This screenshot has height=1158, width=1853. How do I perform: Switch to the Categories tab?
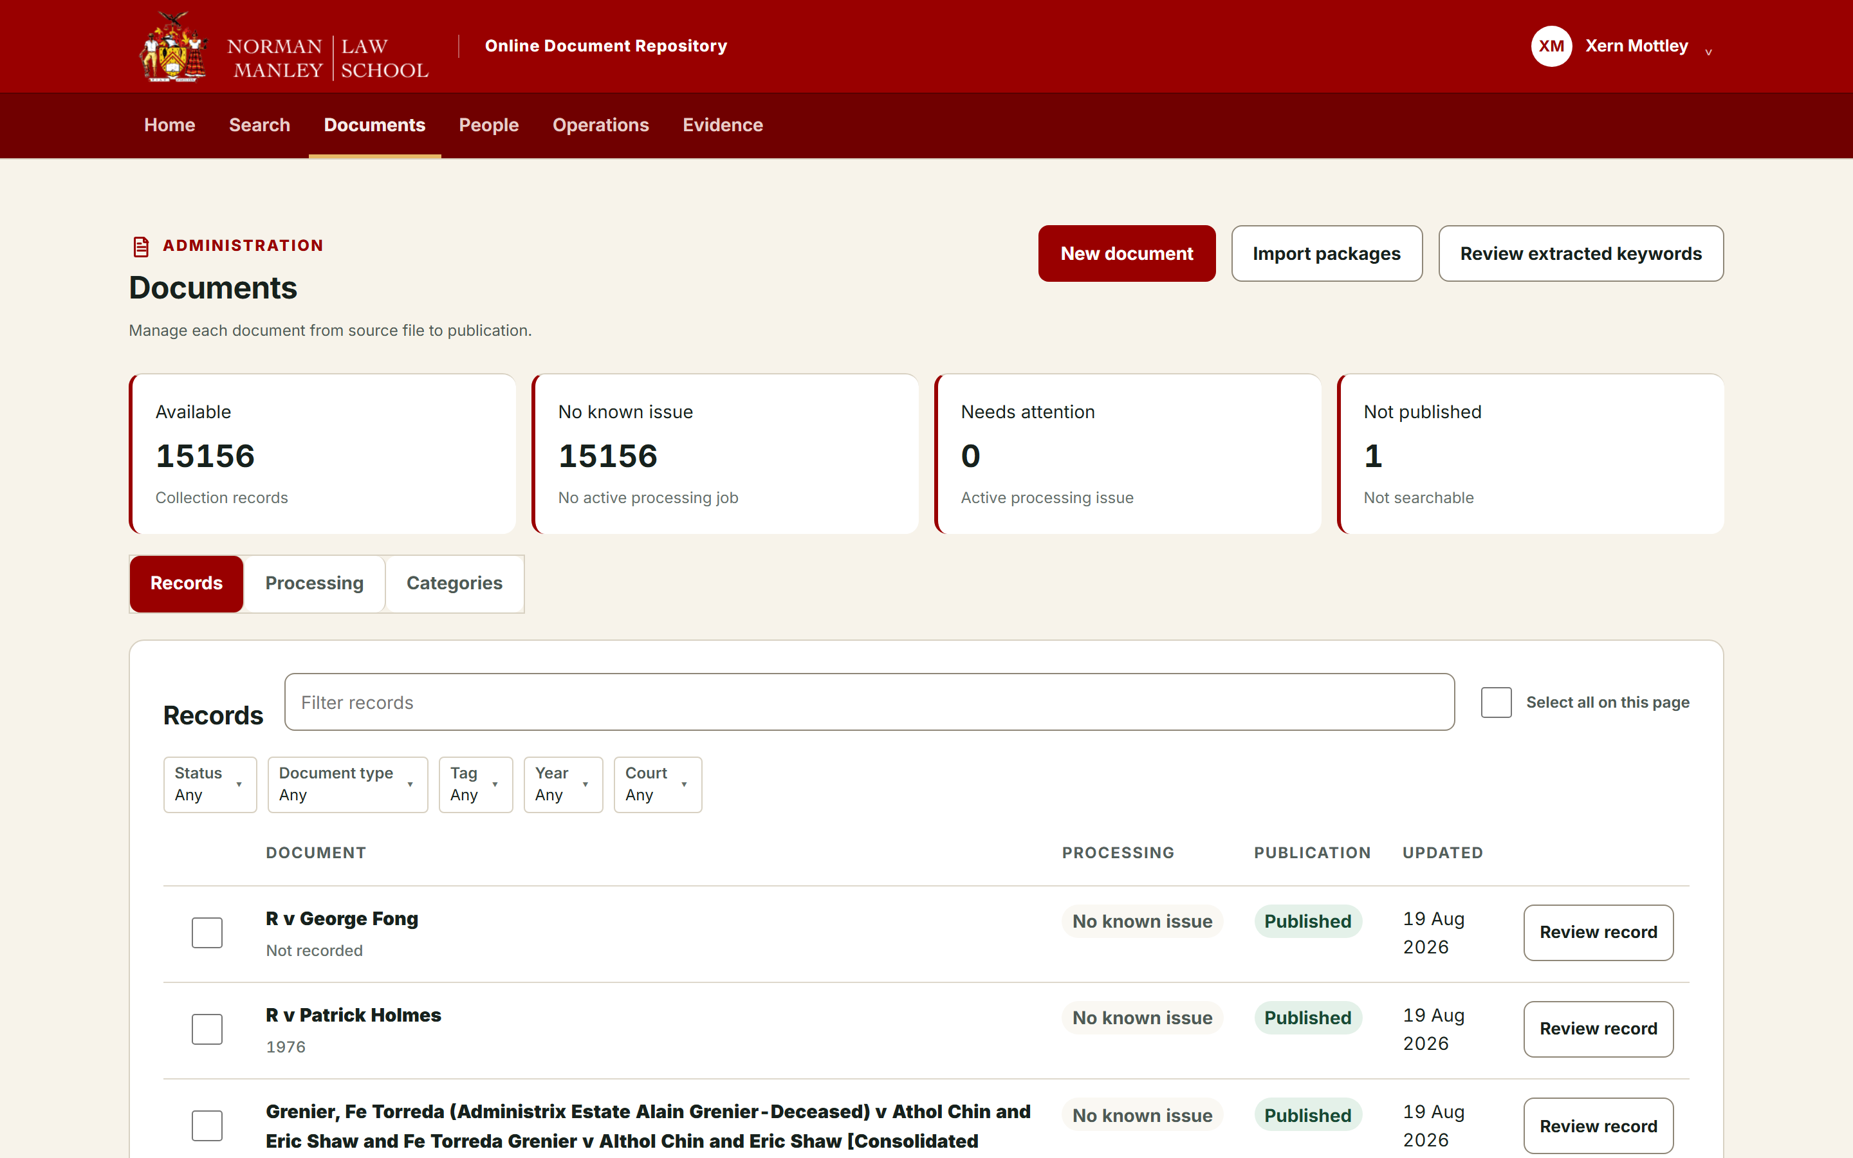454,584
